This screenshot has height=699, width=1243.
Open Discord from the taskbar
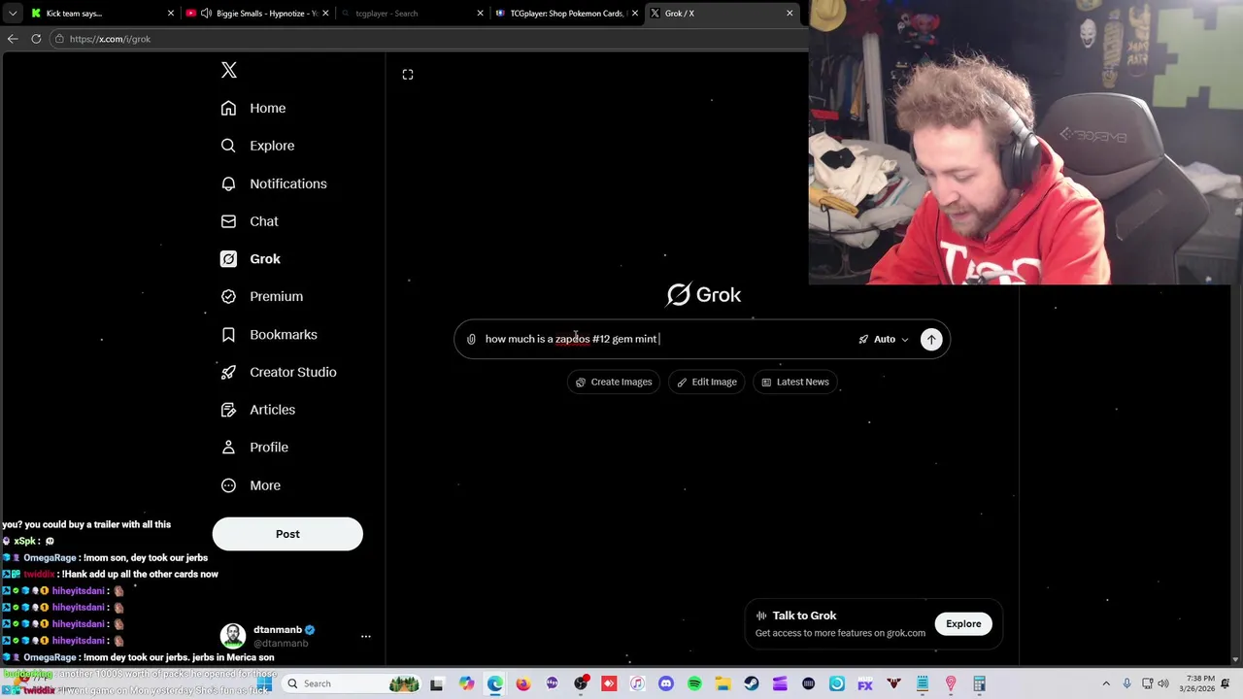(666, 683)
